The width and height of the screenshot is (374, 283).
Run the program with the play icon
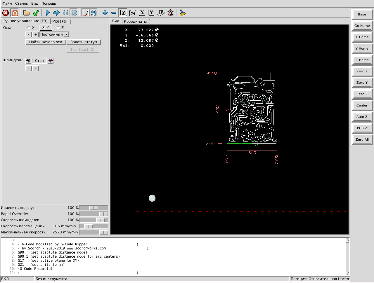[48, 13]
